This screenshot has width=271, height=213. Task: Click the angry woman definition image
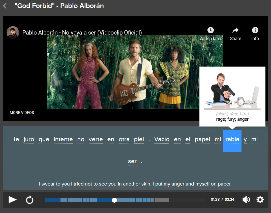pos(232,89)
